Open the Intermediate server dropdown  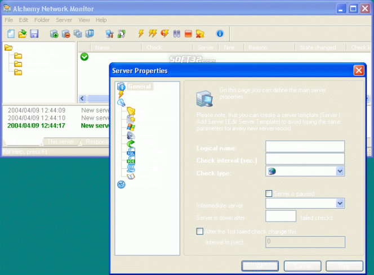(340, 204)
